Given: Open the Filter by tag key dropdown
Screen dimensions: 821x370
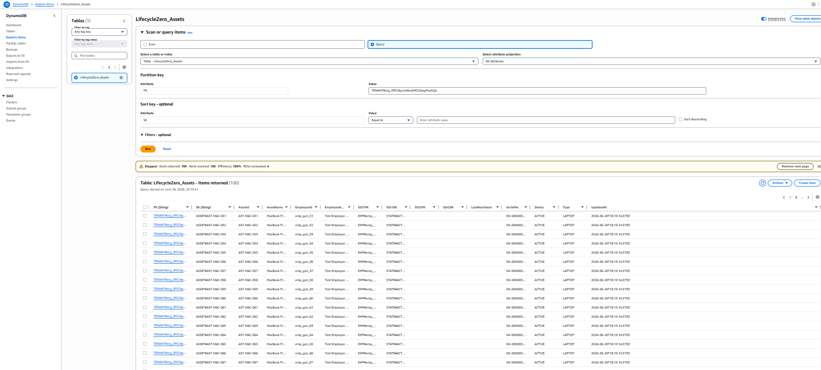Looking at the screenshot, I should pos(99,32).
